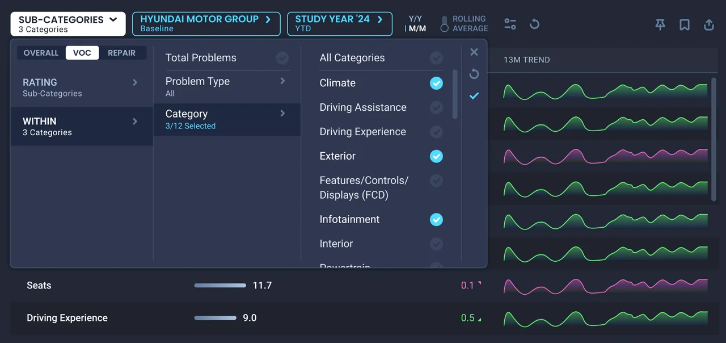The width and height of the screenshot is (726, 343).
Task: Open the Sub-Categories dropdown
Action: click(68, 24)
